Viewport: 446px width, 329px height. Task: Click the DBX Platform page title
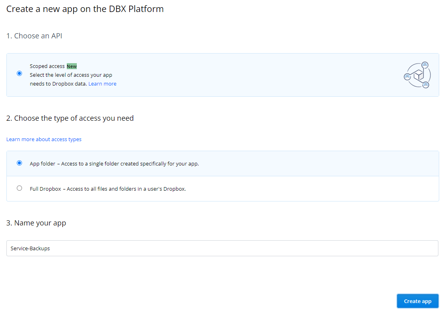click(x=85, y=9)
